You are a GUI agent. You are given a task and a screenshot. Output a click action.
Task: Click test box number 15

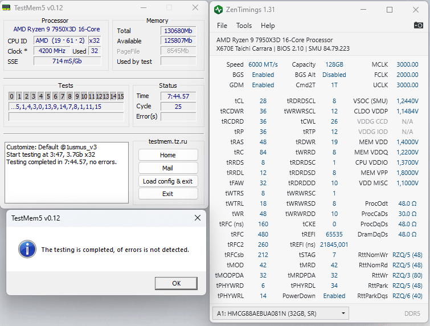pyautogui.click(x=121, y=96)
